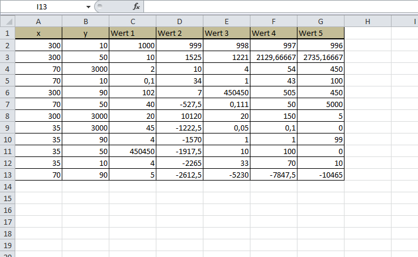Select cell containing -5230

point(226,175)
